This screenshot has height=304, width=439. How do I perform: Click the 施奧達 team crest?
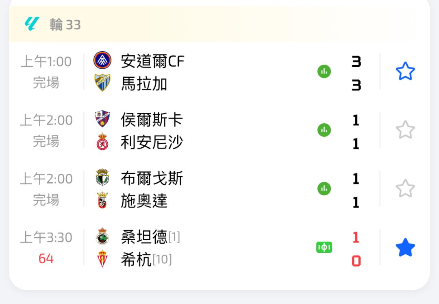pyautogui.click(x=102, y=200)
